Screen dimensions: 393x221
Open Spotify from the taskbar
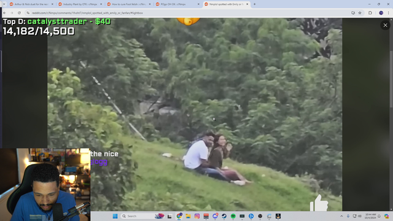[233, 216]
